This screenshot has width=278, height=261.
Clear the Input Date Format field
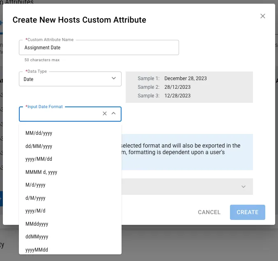click(105, 113)
